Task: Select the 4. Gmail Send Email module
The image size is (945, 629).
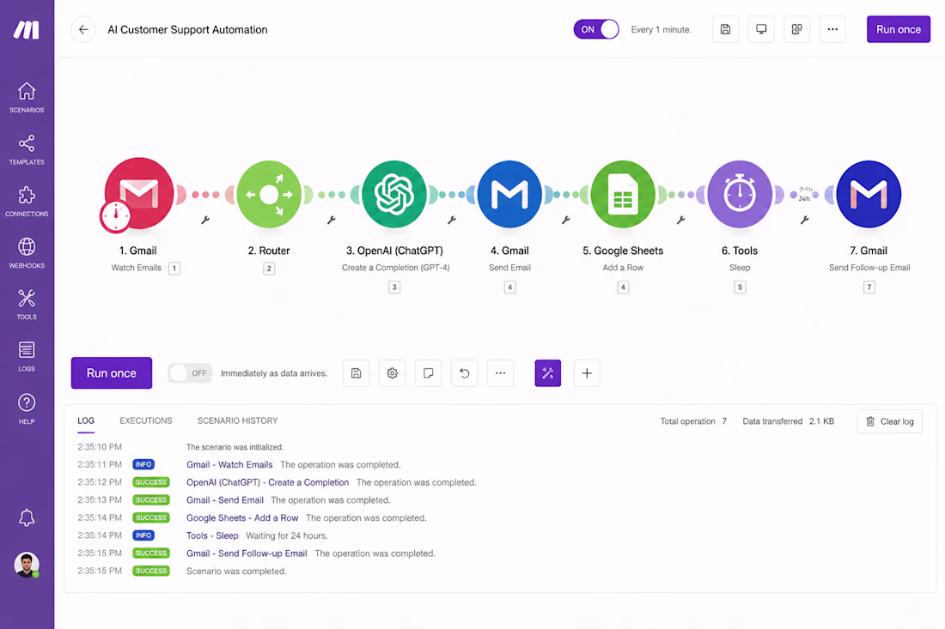Action: pos(509,194)
